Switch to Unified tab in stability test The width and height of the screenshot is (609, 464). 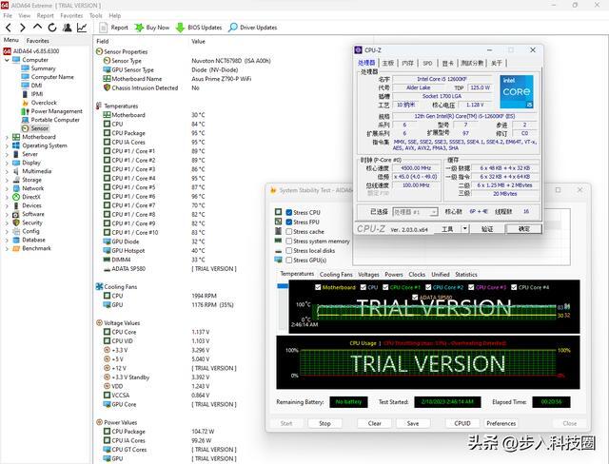pyautogui.click(x=441, y=274)
